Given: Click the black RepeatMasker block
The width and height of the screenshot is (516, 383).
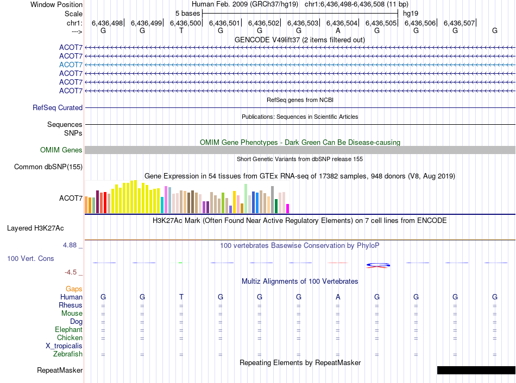Looking at the screenshot, I should (476, 370).
